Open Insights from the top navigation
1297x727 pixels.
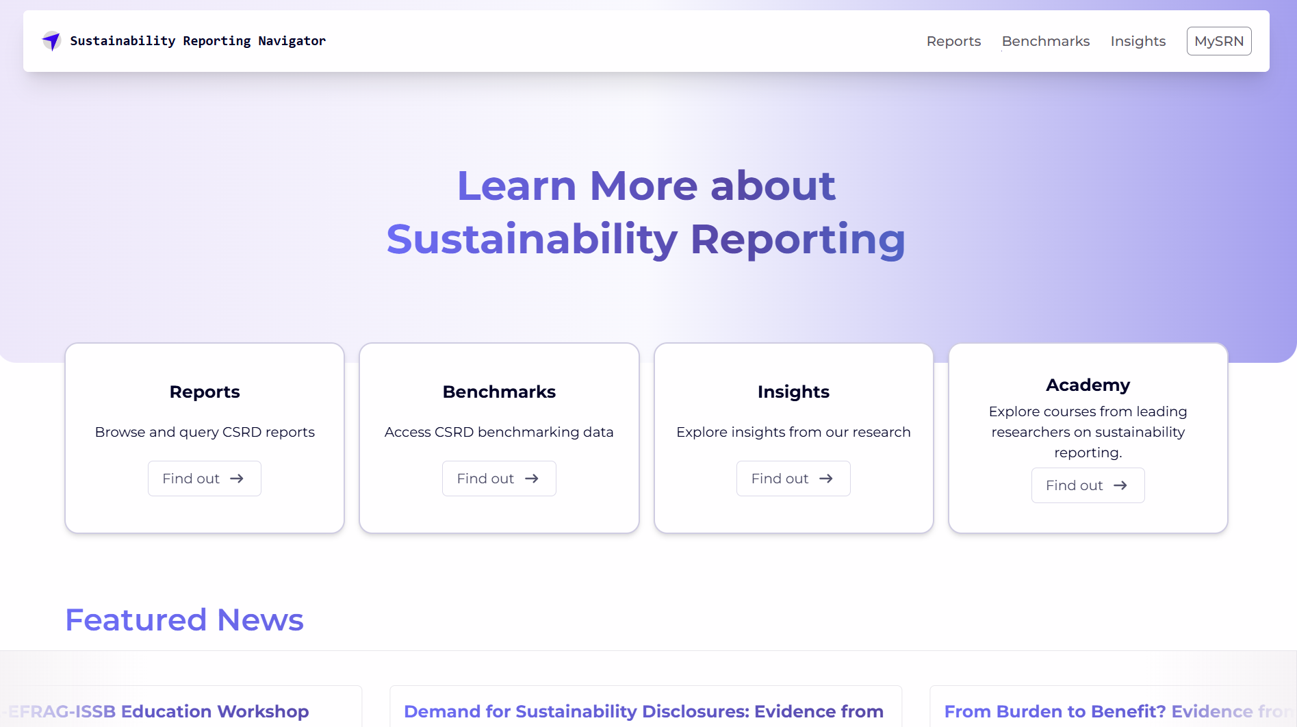(1138, 41)
